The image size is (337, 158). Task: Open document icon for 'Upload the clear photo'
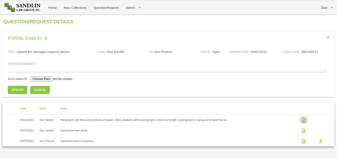coord(303,131)
